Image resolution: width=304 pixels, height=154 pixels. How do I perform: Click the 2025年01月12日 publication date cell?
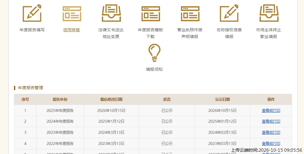click(x=222, y=121)
